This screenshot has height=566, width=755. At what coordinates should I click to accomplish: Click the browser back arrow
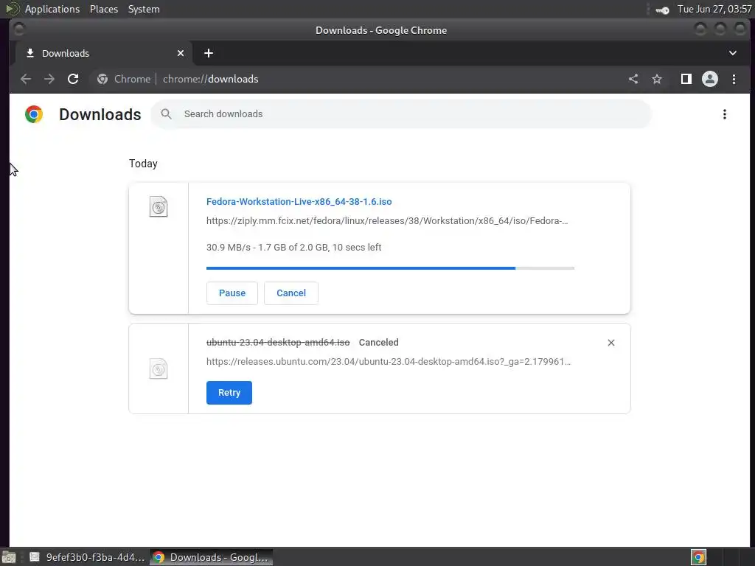(26, 79)
